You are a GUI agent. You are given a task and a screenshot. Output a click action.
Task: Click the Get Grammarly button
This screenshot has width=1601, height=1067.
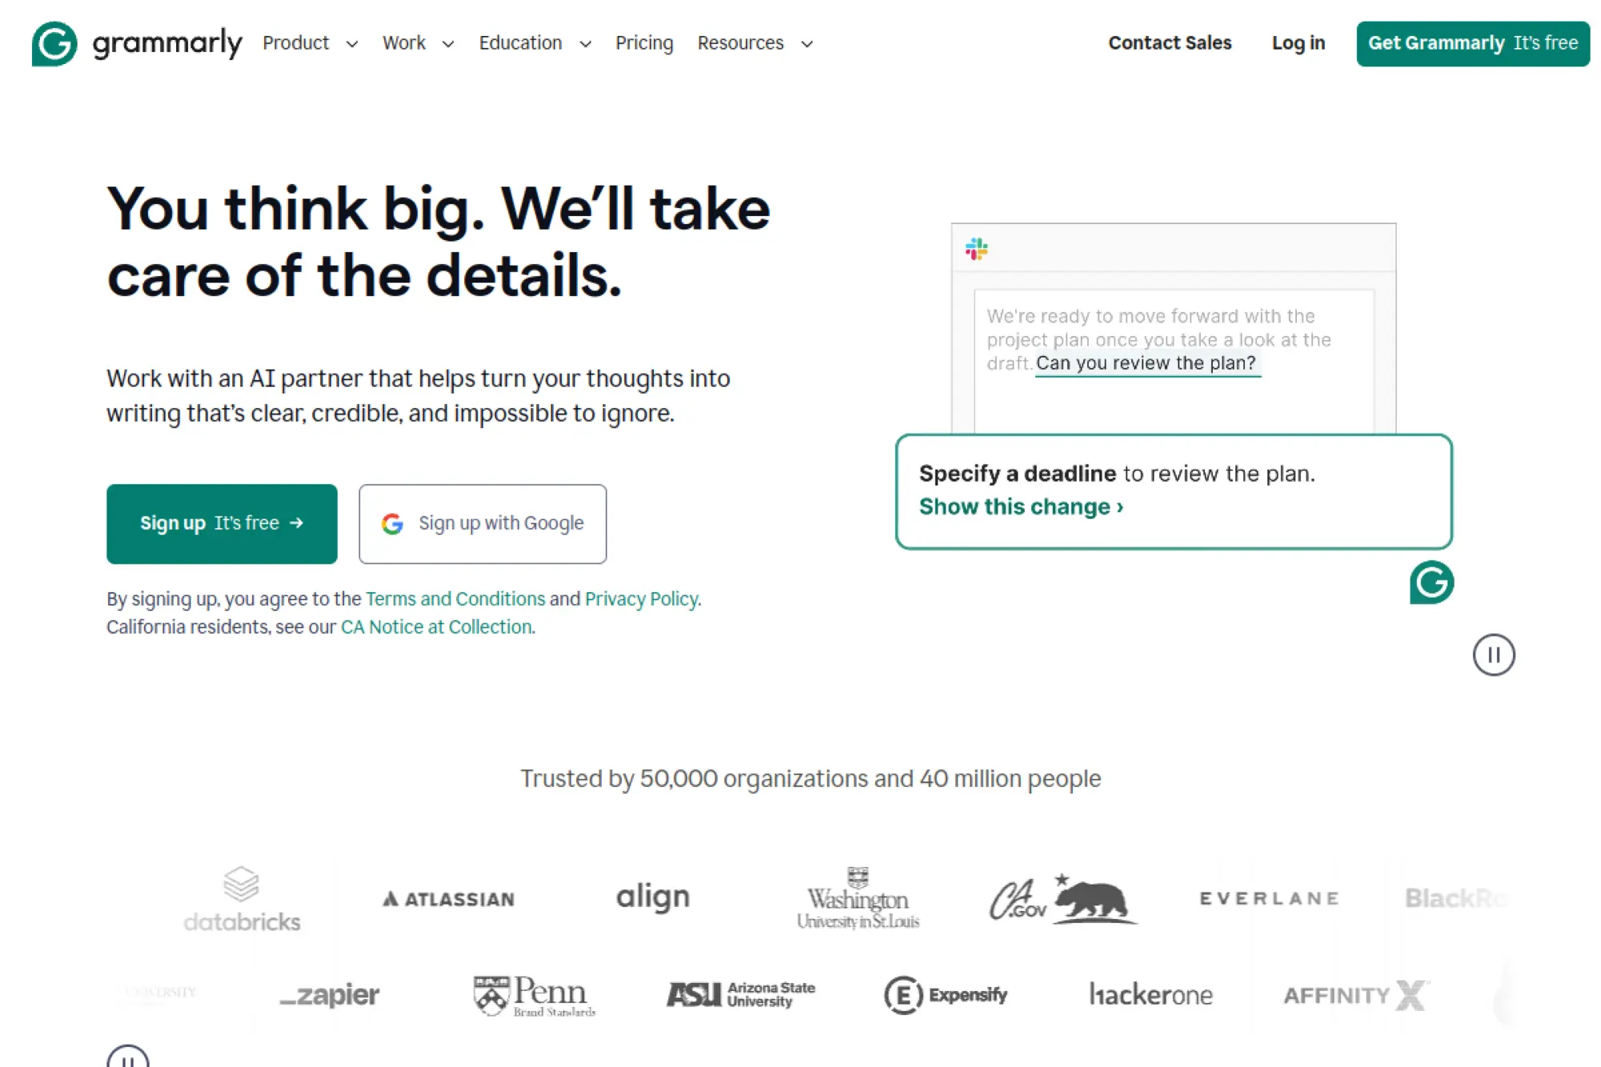pyautogui.click(x=1472, y=43)
